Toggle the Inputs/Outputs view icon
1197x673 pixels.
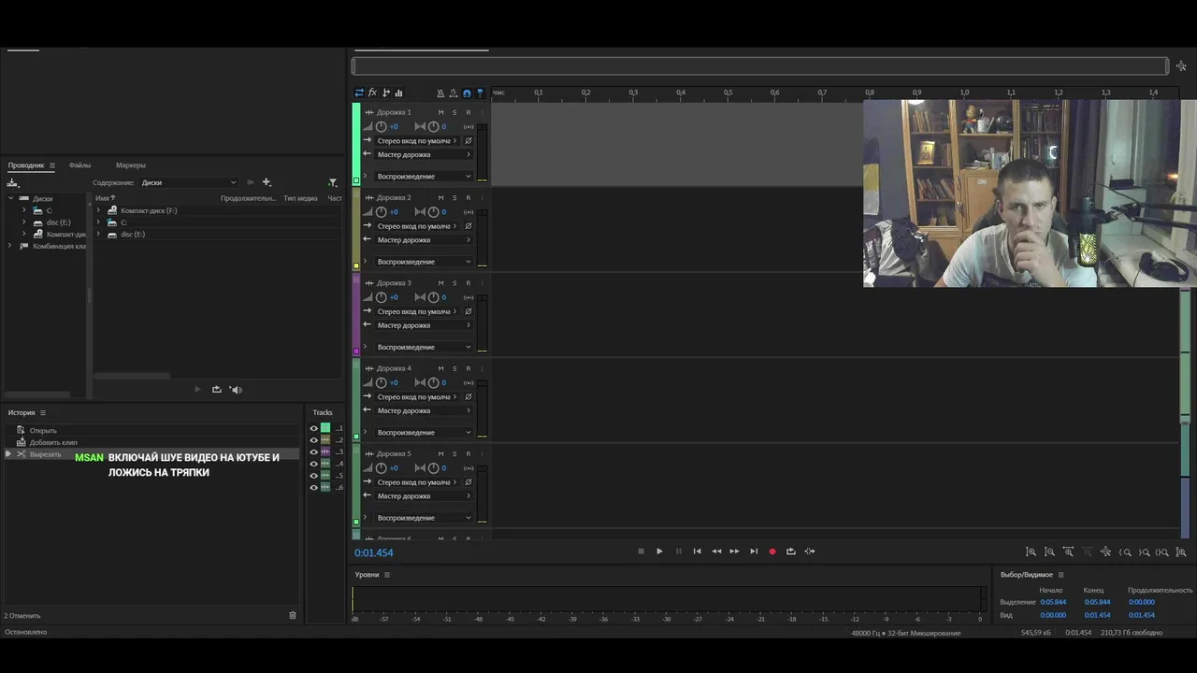pyautogui.click(x=359, y=93)
